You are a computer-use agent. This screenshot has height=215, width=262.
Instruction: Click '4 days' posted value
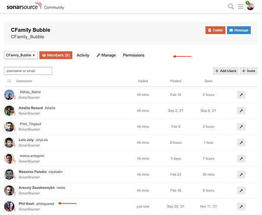pos(176,159)
